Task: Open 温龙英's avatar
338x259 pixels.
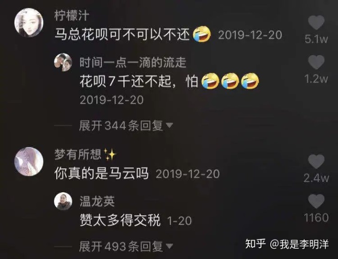Action: 63,201
